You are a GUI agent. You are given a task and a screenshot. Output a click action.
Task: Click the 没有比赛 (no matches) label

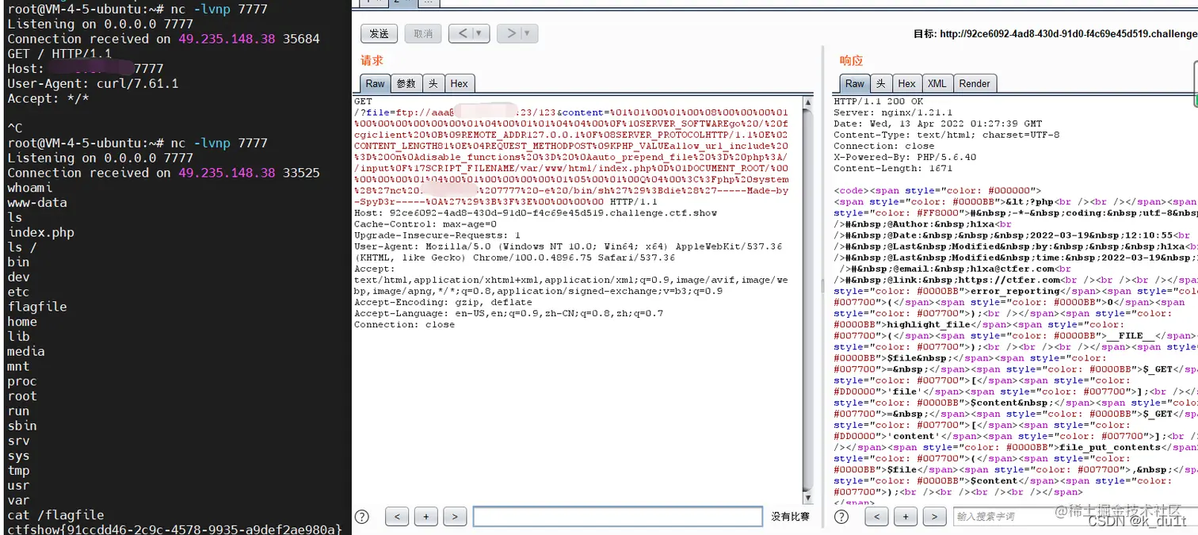790,517
